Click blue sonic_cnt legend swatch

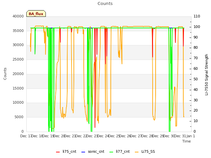83,152
